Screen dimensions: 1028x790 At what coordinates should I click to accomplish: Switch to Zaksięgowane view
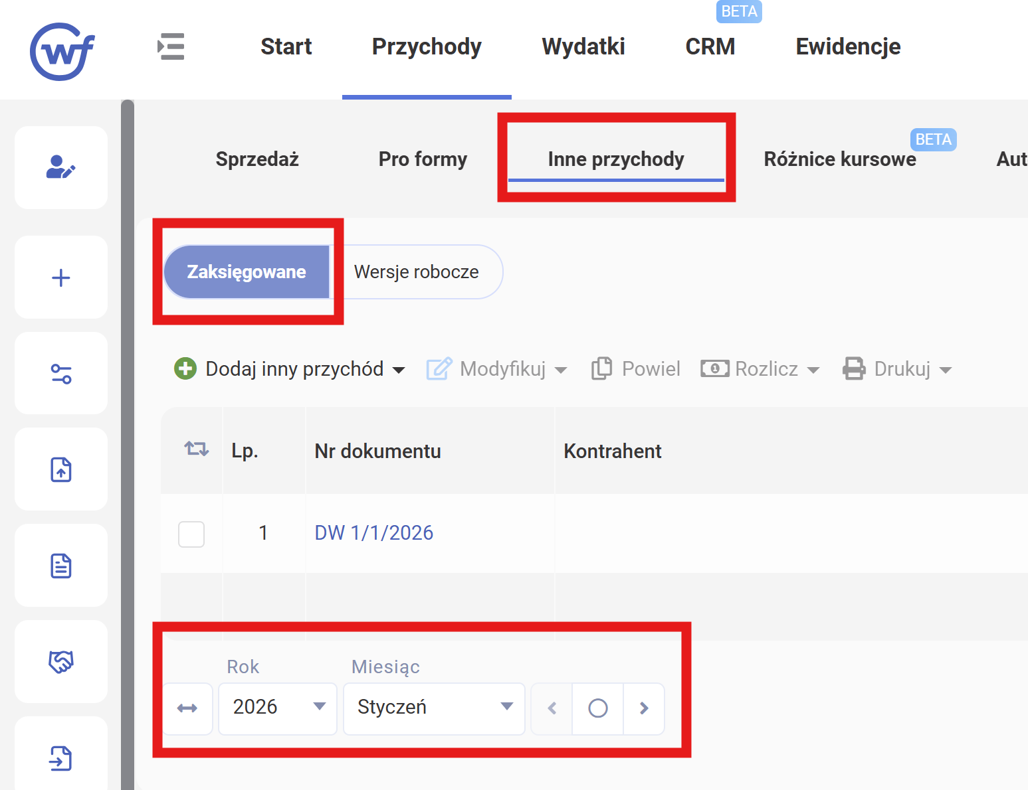pos(247,272)
